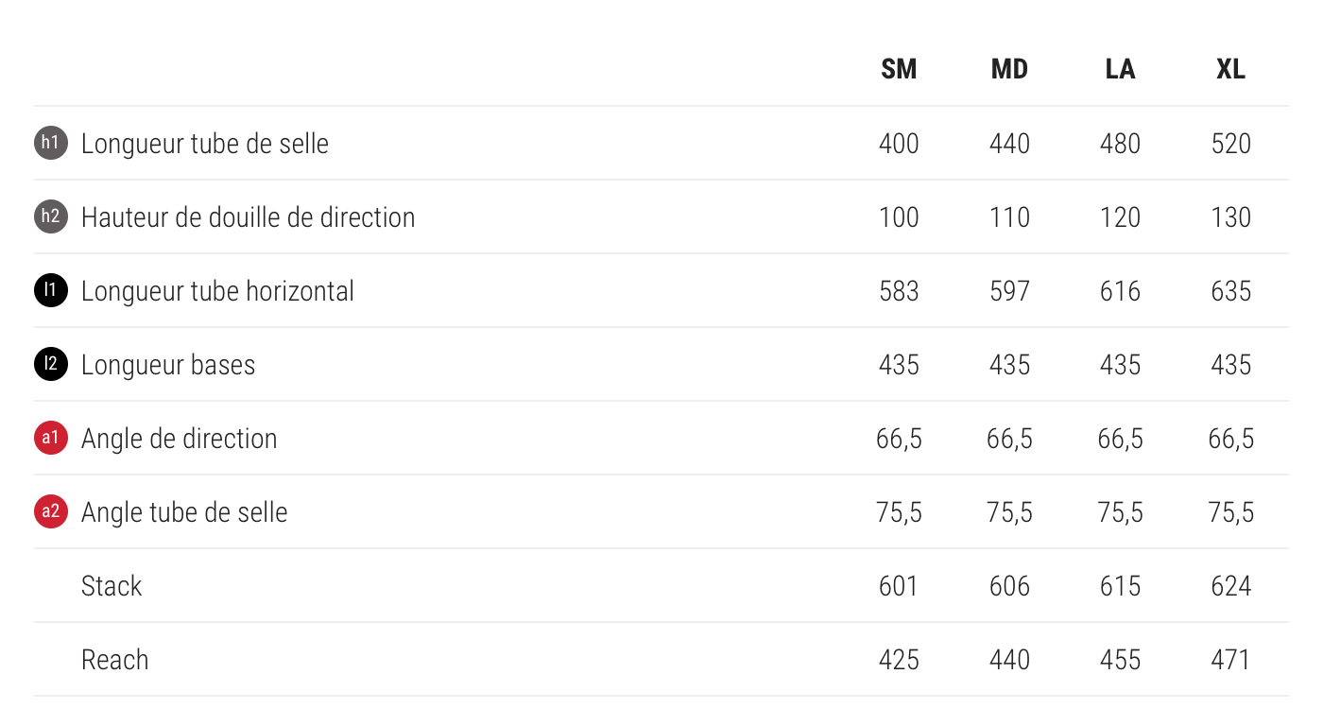This screenshot has height=726, width=1323.
Task: Click the Reach value 471 for XL
Action: click(x=1230, y=660)
